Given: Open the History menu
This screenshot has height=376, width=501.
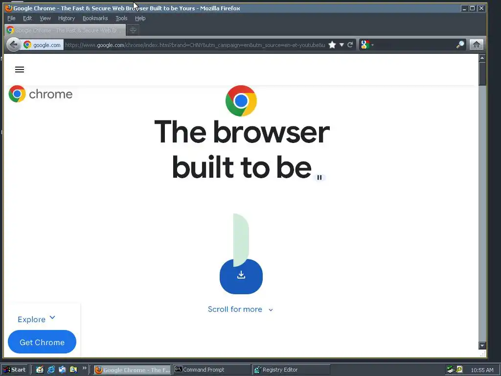Looking at the screenshot, I should click(x=67, y=18).
